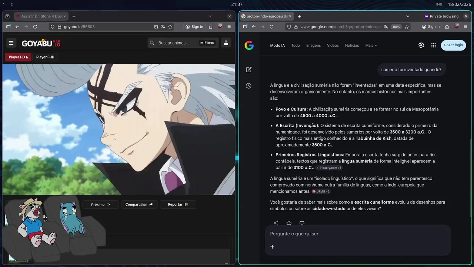Viewport: 474px width, 267px height.
Task: Open application menu in left browser
Action: pyautogui.click(x=229, y=27)
